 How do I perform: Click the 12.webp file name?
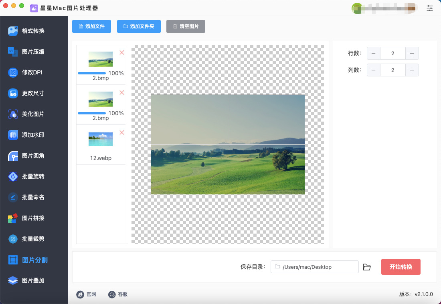click(101, 158)
